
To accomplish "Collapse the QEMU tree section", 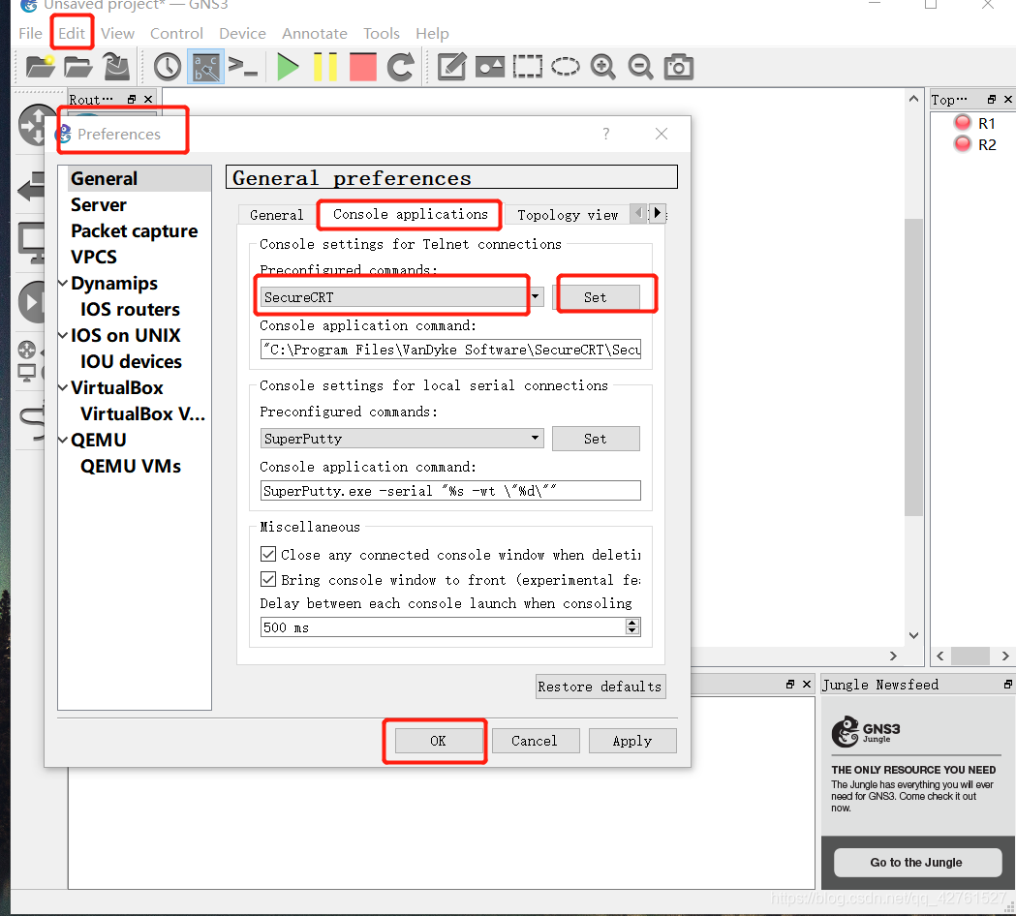I will pos(63,440).
